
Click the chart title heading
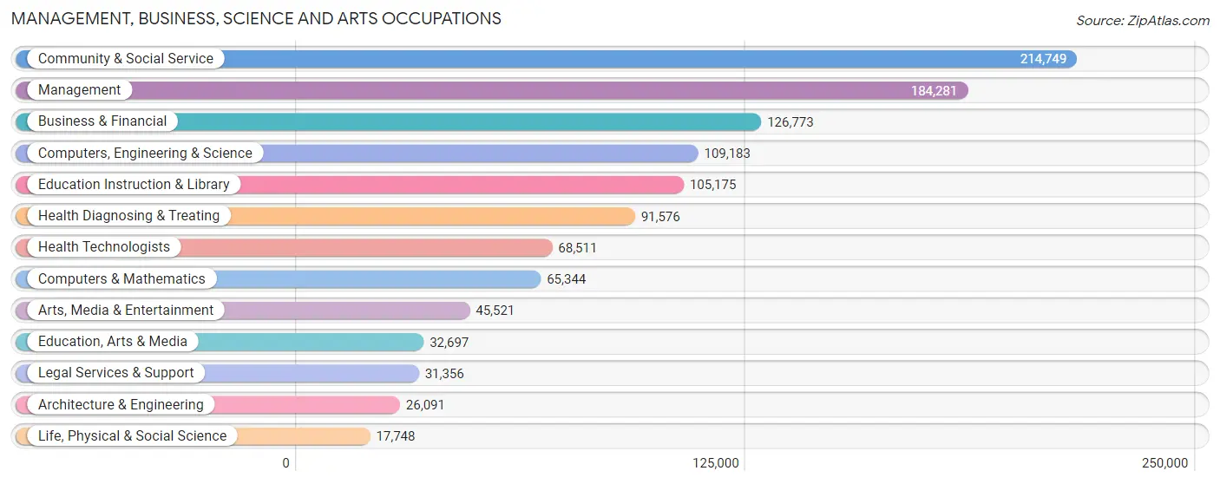pyautogui.click(x=256, y=18)
